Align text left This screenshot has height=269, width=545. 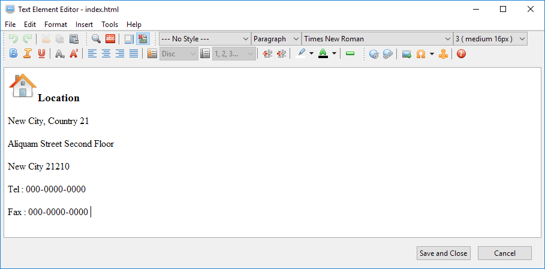coord(92,54)
